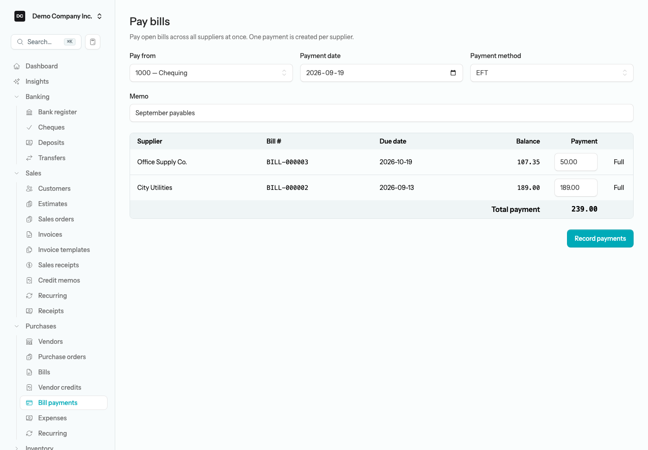
Task: Click bill number BILL-000002
Action: point(287,188)
